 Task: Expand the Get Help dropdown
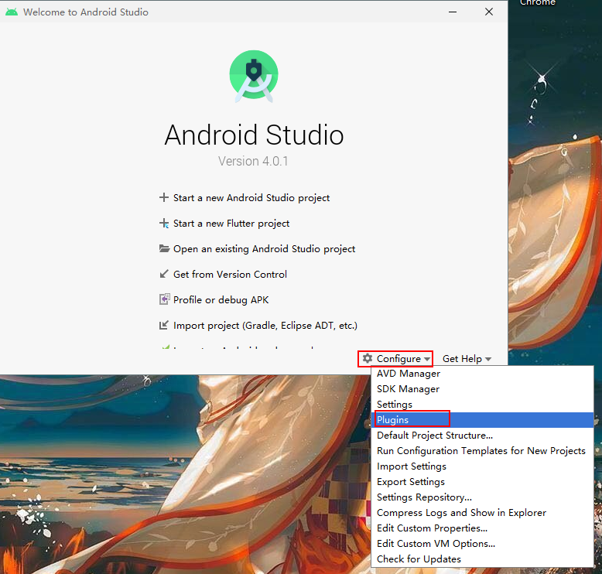(x=467, y=359)
